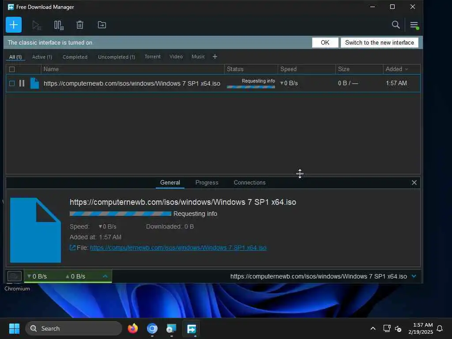The width and height of the screenshot is (452, 339).
Task: Click the download speed indicator in status bar
Action: pyautogui.click(x=37, y=276)
